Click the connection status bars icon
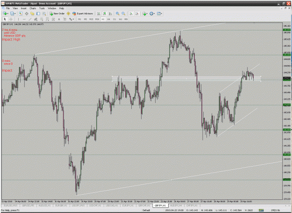292x213 pixels. pos(261,210)
